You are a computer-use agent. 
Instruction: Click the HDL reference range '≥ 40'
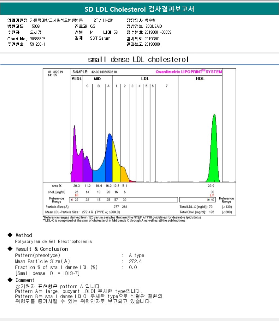(211, 200)
